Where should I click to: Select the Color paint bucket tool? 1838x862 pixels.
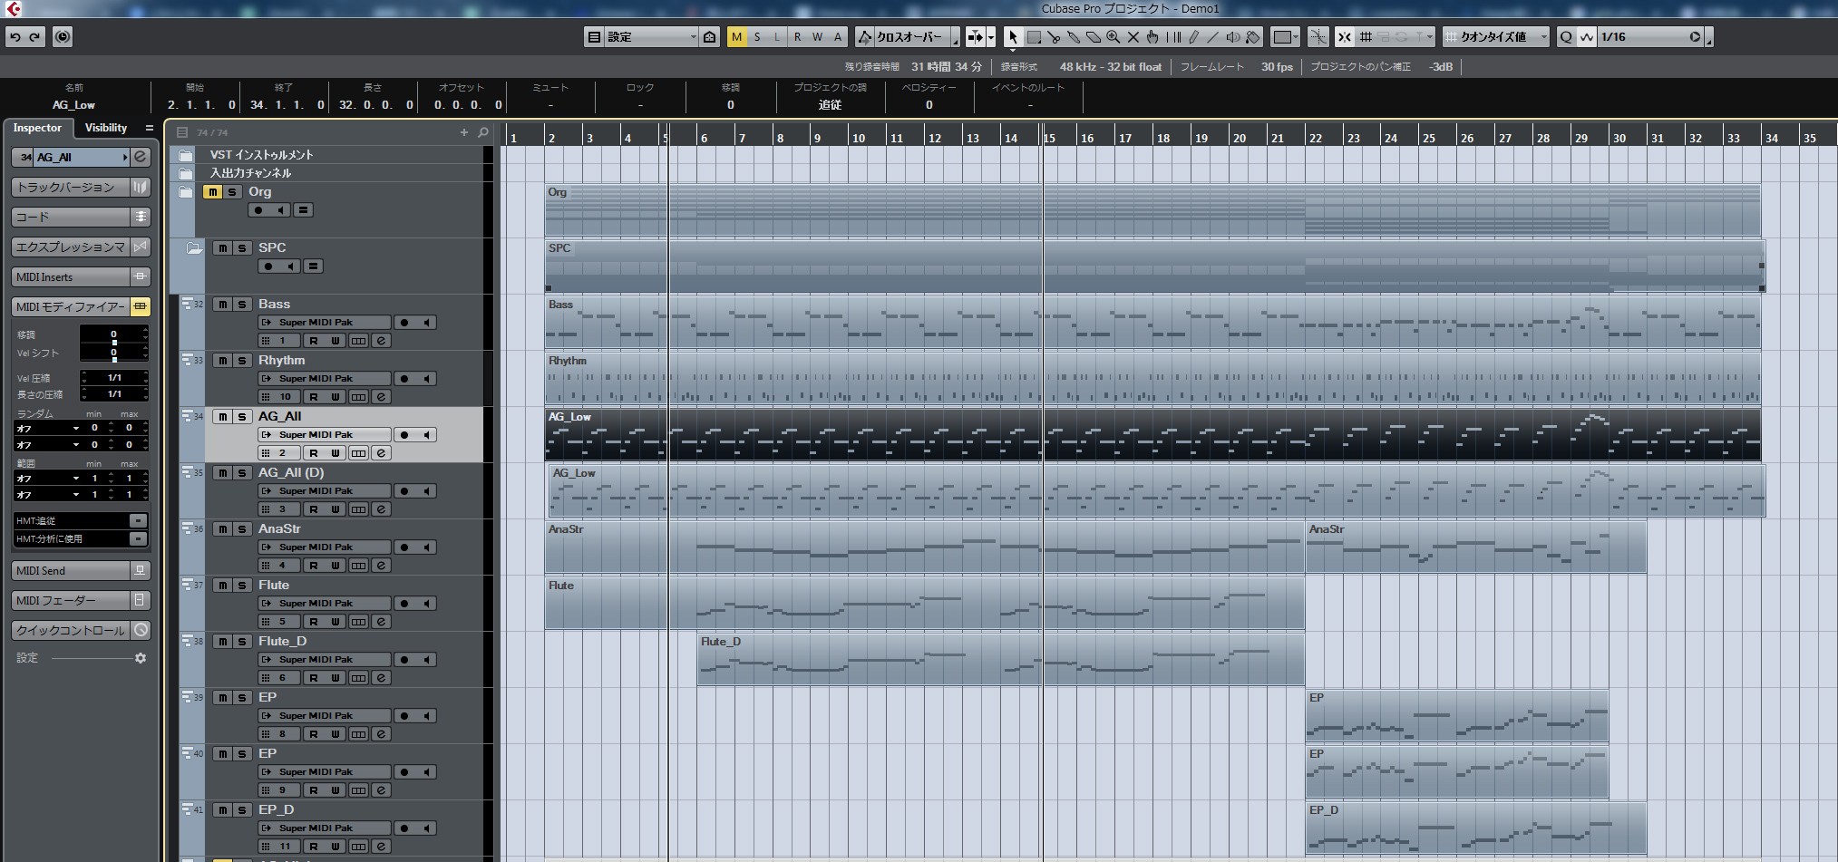1253,37
